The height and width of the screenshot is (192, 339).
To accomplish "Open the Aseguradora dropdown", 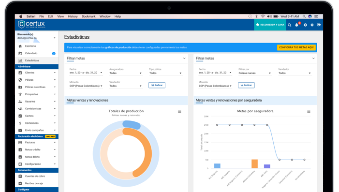I will 126,73.
